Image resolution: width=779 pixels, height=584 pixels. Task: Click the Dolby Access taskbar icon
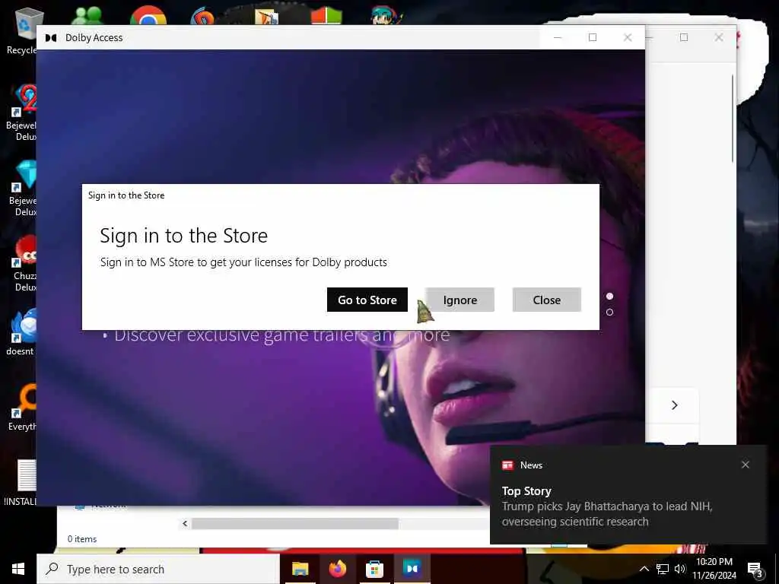tap(412, 569)
